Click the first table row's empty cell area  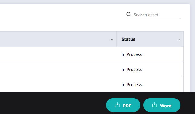click(58, 54)
